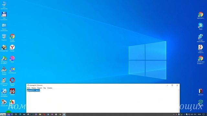Image resolution: width=207 pixels, height=116 pixels.
Task: Open weather Novosibirsk desktop shortcut
Action: pyautogui.click(x=201, y=38)
